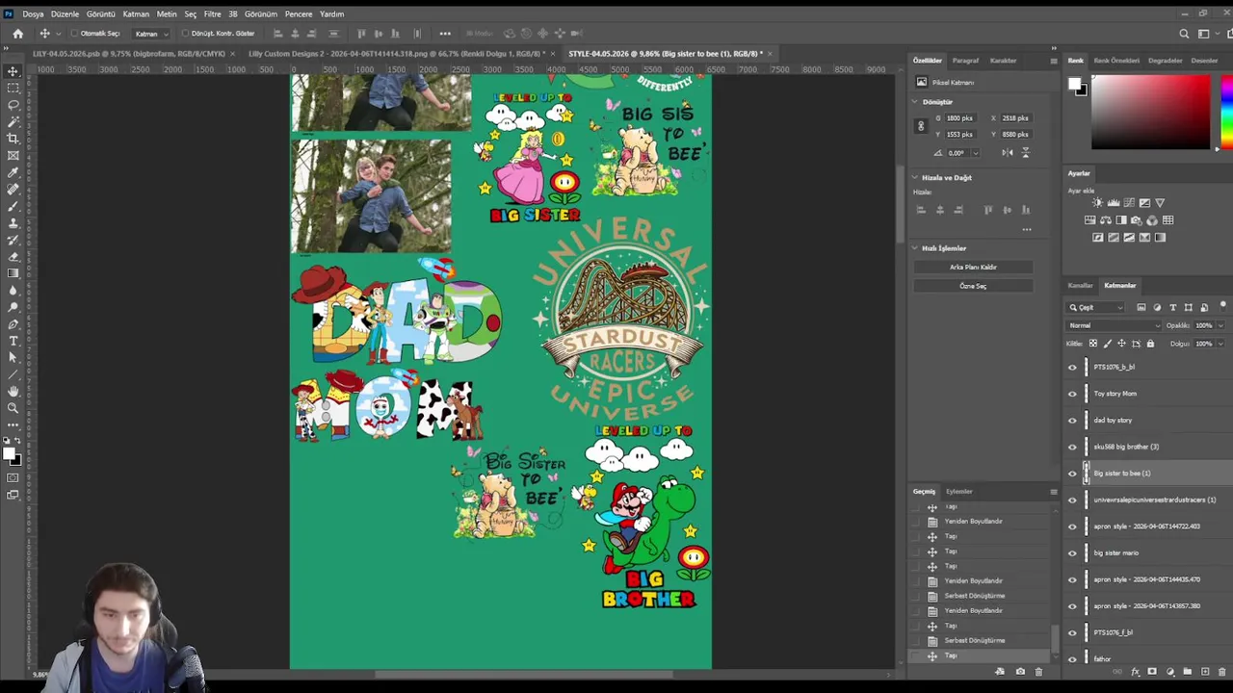
Task: Select the father layer row
Action: [x=1147, y=659]
